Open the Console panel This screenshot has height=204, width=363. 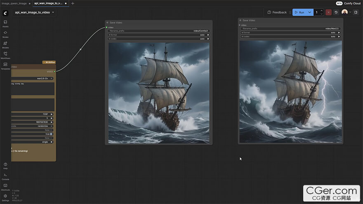click(x=5, y=176)
